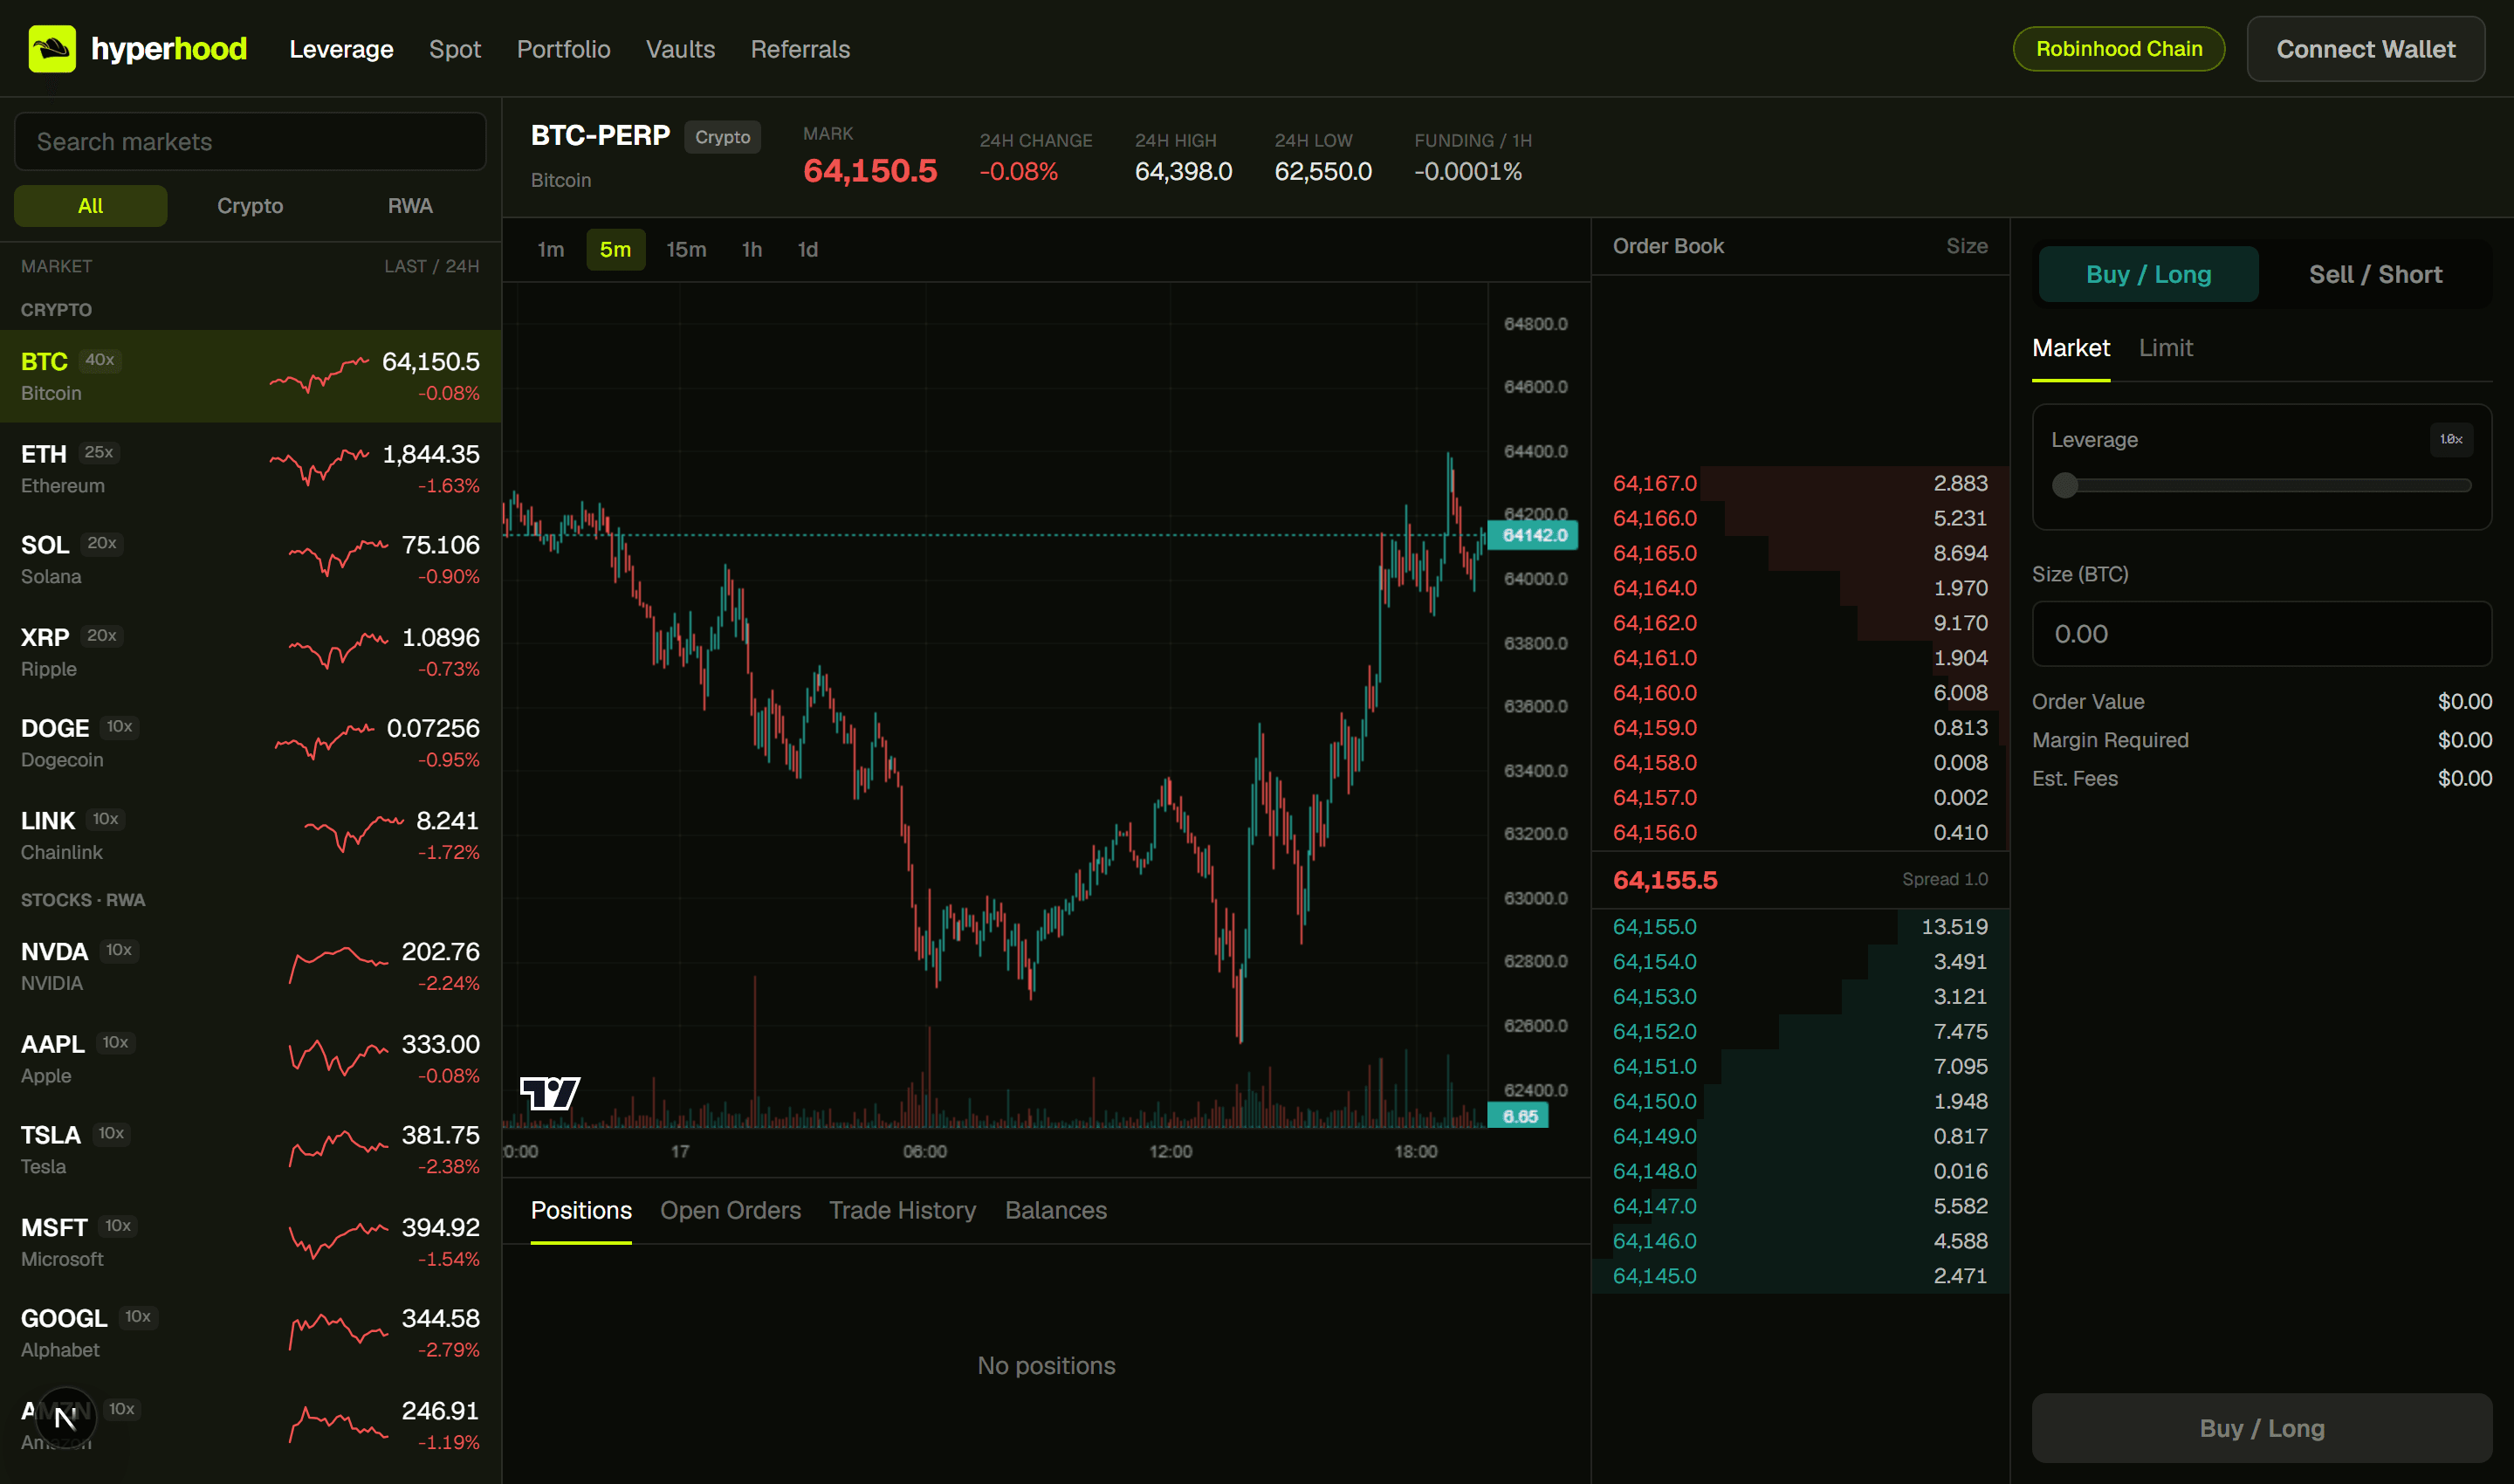The width and height of the screenshot is (2514, 1484).
Task: Select the All market filter
Action: pyautogui.click(x=90, y=206)
